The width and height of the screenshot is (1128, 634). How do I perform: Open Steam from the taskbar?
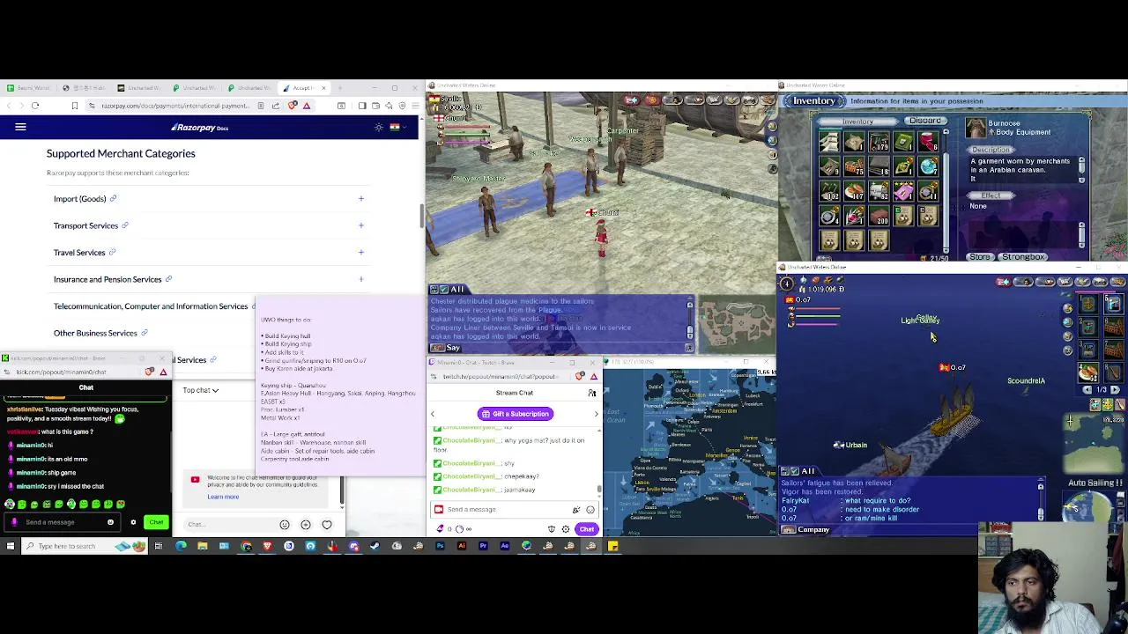(375, 546)
